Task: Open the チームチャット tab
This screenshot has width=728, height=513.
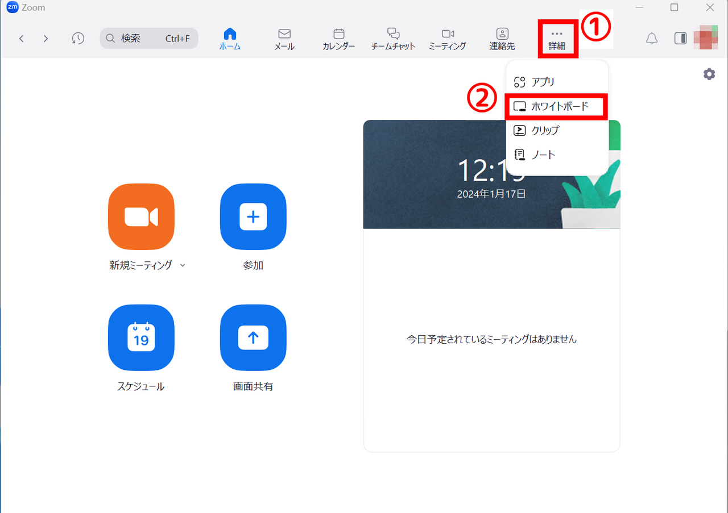Action: coord(393,39)
